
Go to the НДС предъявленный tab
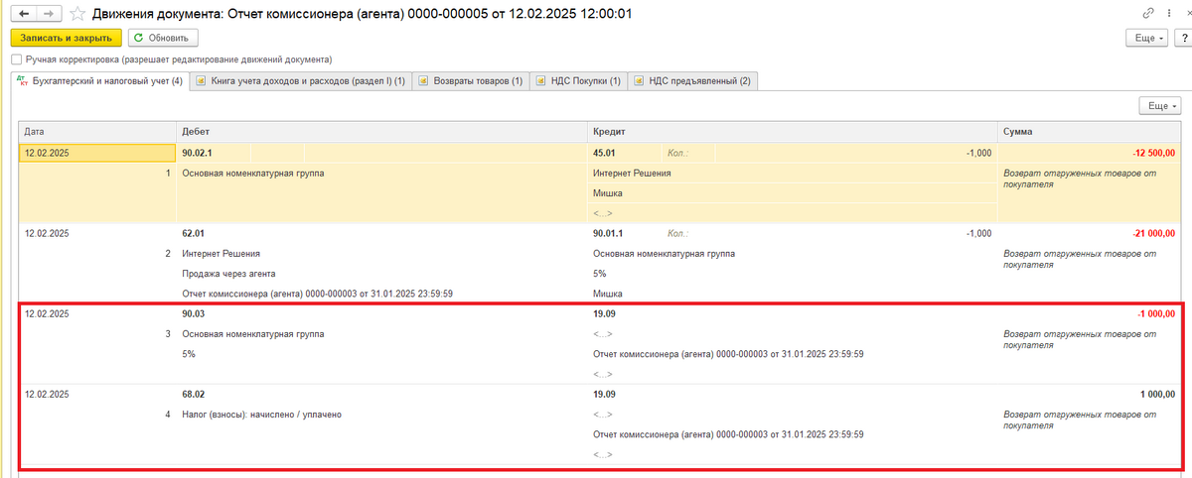[692, 81]
